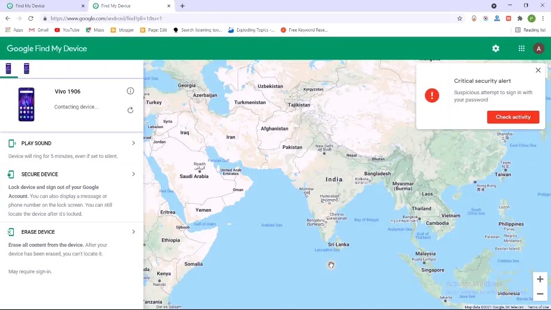551x310 pixels.
Task: Bookmark this page with the star
Action: pos(460,18)
